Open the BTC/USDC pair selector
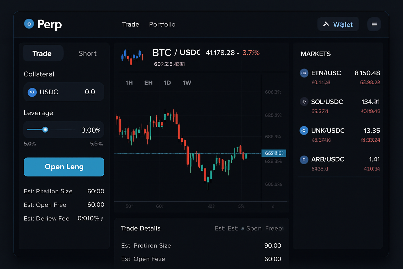Viewport: 403px width, 269px height. click(176, 53)
